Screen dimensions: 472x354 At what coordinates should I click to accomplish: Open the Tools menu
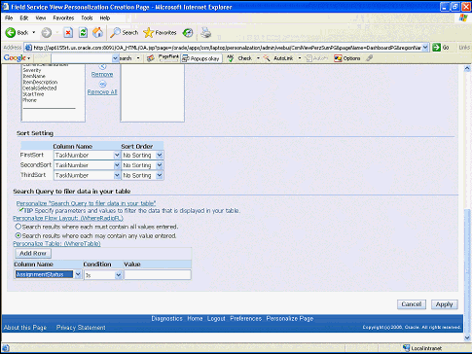[x=87, y=18]
